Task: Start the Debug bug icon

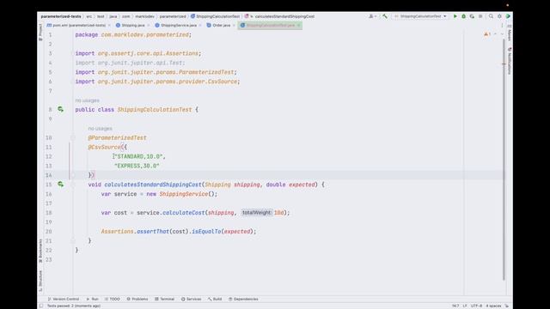Action: click(463, 16)
